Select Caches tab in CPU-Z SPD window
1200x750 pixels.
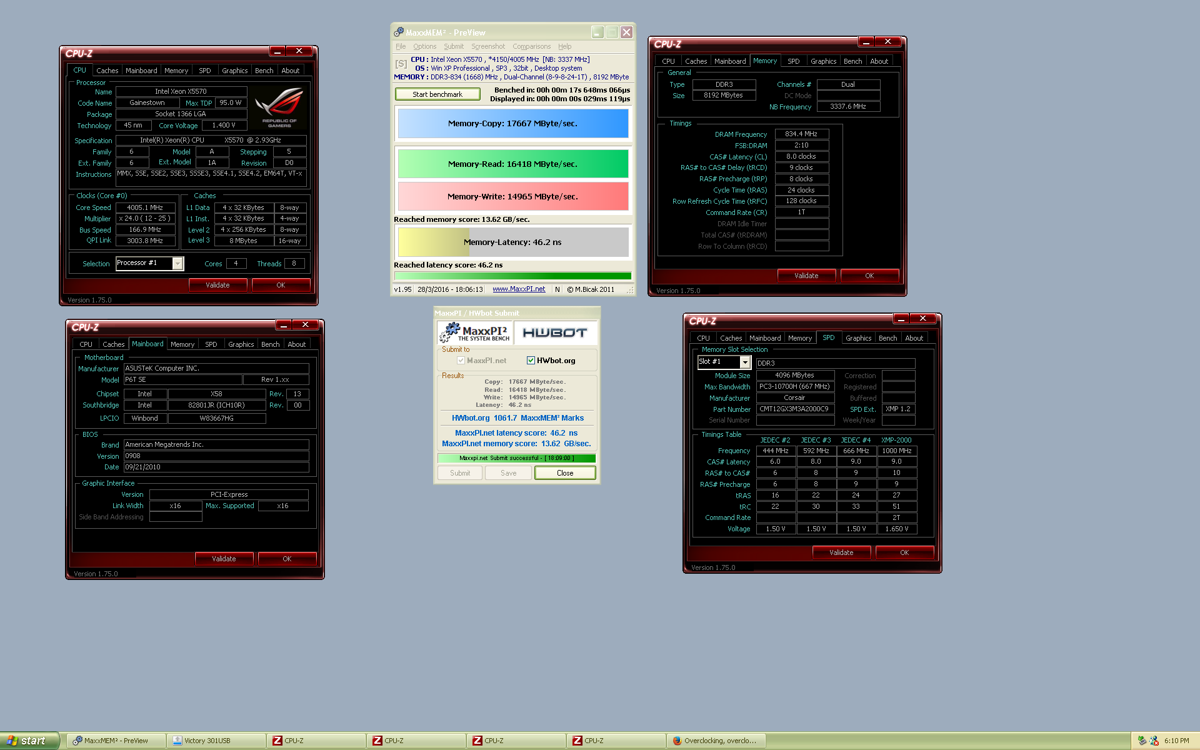pos(731,338)
